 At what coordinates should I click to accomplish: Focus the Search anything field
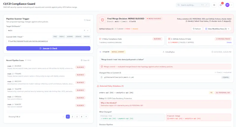click(x=193, y=5)
